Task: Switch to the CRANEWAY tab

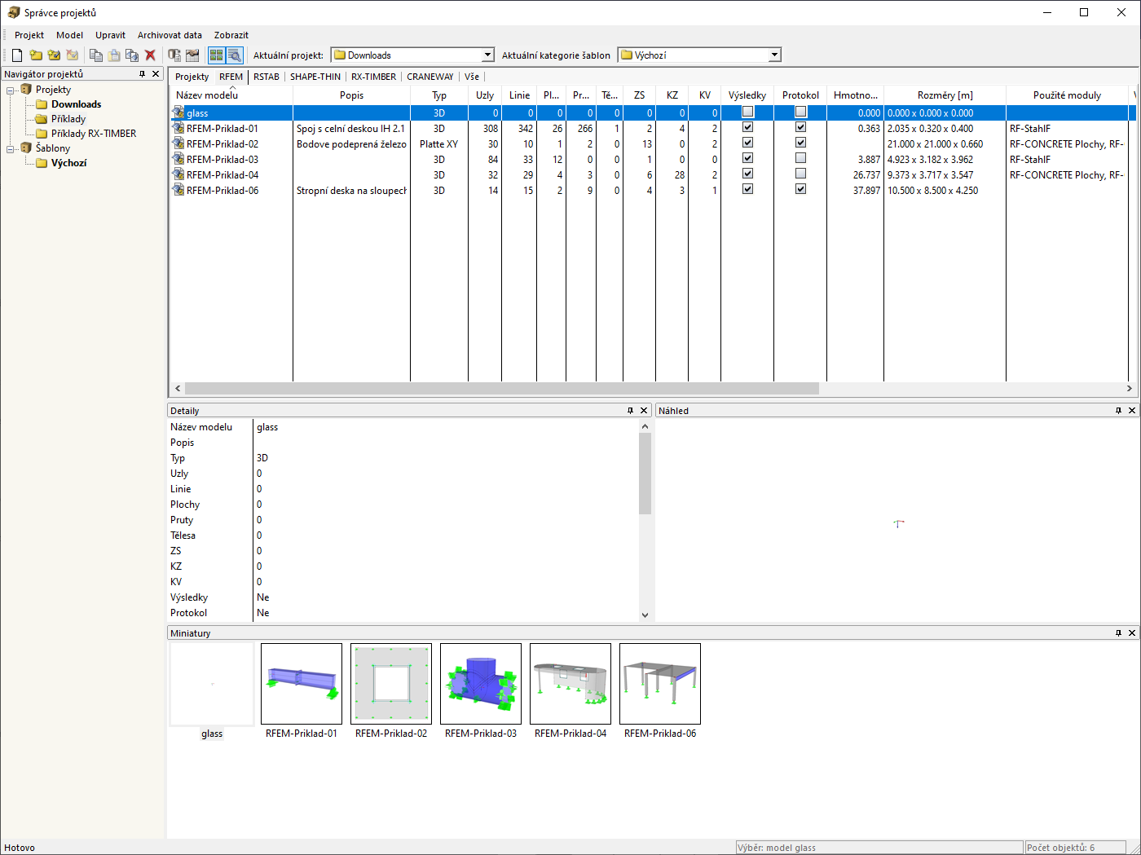Action: pyautogui.click(x=430, y=77)
